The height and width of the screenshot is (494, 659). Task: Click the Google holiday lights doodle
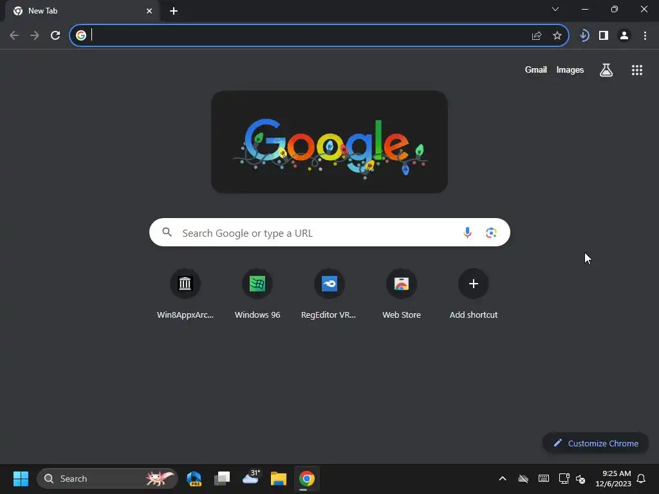pos(329,142)
